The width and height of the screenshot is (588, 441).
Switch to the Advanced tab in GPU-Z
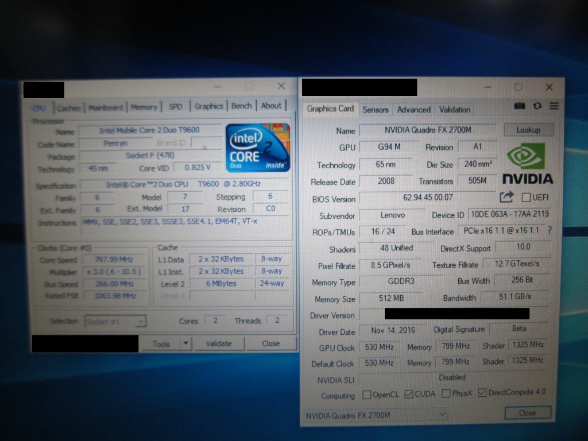point(413,110)
